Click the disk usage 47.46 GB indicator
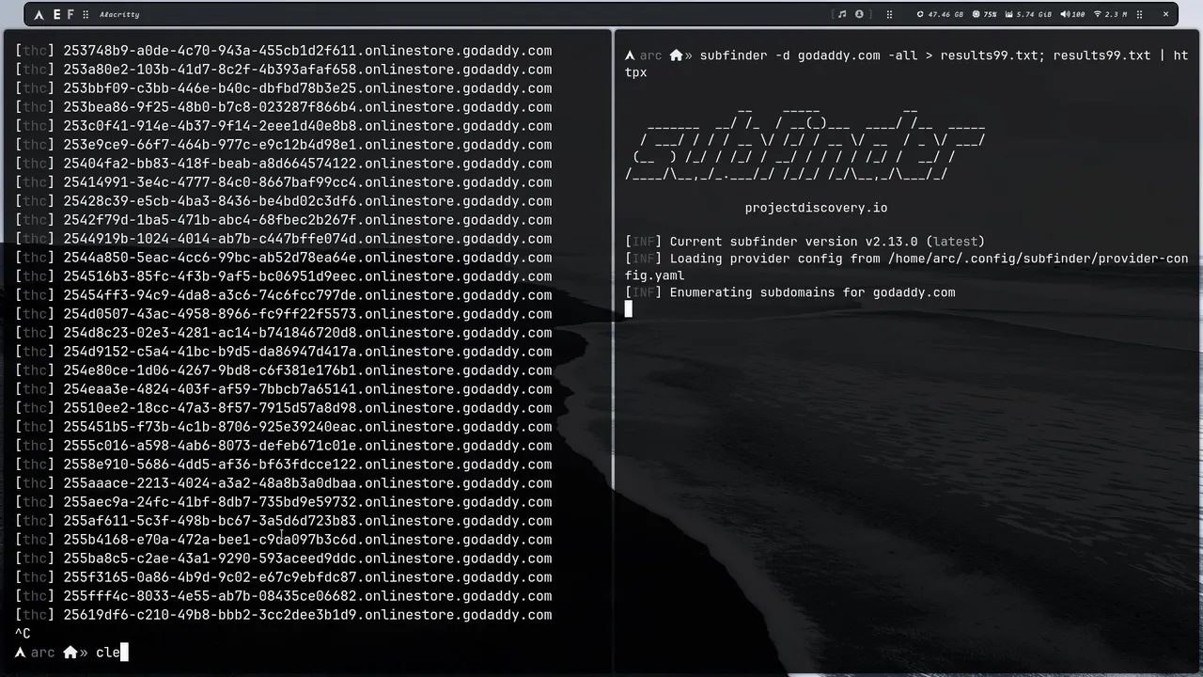 coord(940,14)
